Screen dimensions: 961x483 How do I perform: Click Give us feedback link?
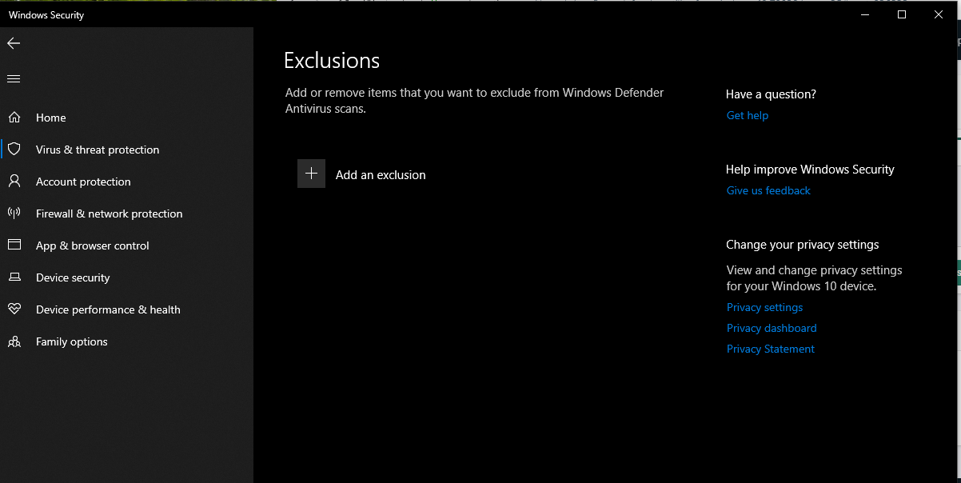pyautogui.click(x=768, y=190)
